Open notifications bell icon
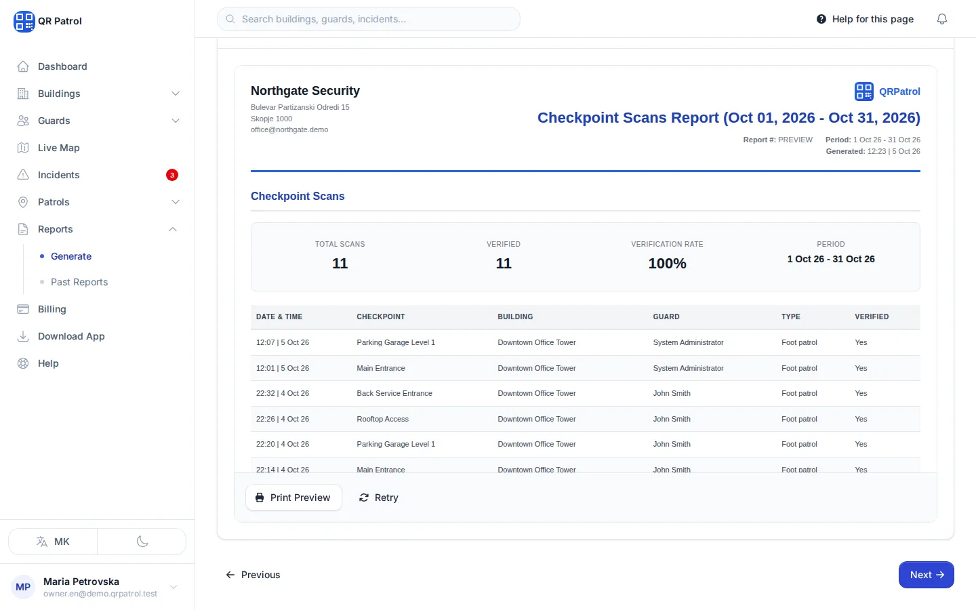Screen dimensions: 976x610 tap(942, 19)
